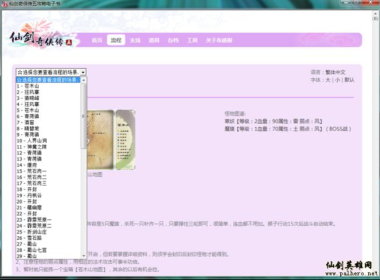Screen dimensions: 380x280
Task: Open the 苍木山 map legend thumbnail
Action: (126, 140)
